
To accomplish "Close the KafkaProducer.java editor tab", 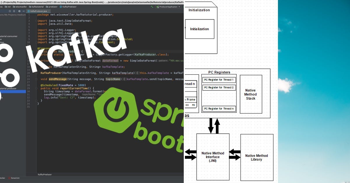I will click(48, 11).
